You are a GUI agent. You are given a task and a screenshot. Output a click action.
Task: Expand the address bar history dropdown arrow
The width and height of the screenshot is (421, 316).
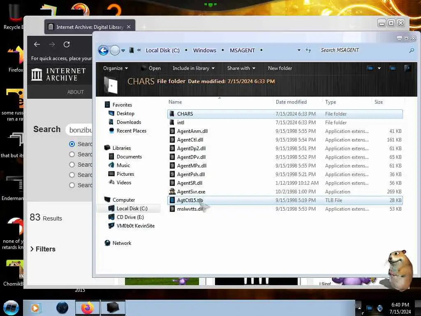299,50
